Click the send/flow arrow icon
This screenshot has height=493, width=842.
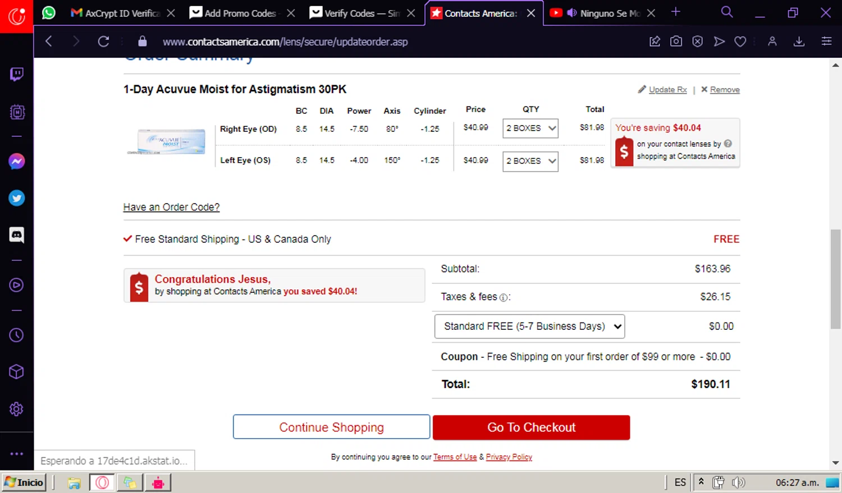pyautogui.click(x=719, y=42)
